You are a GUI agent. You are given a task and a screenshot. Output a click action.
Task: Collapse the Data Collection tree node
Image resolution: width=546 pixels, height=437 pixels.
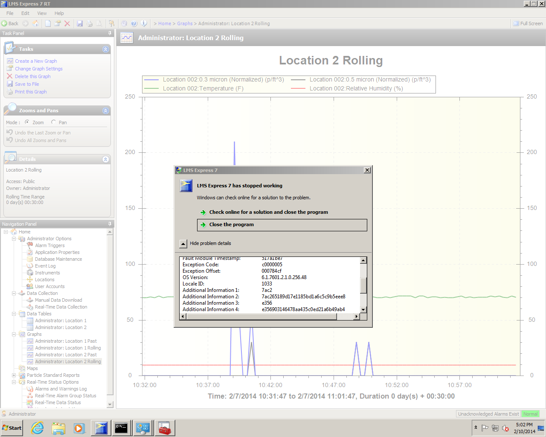(14, 293)
